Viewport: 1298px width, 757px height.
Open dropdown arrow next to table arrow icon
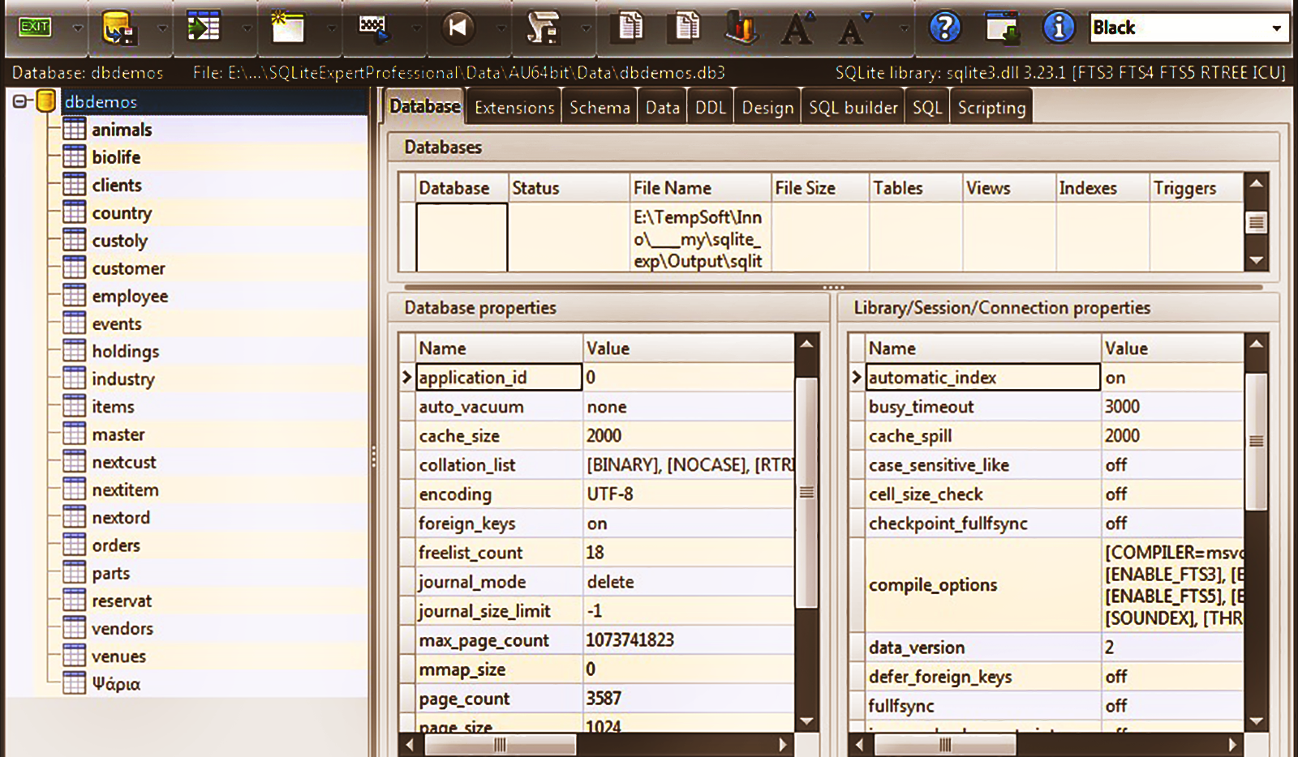point(246,28)
